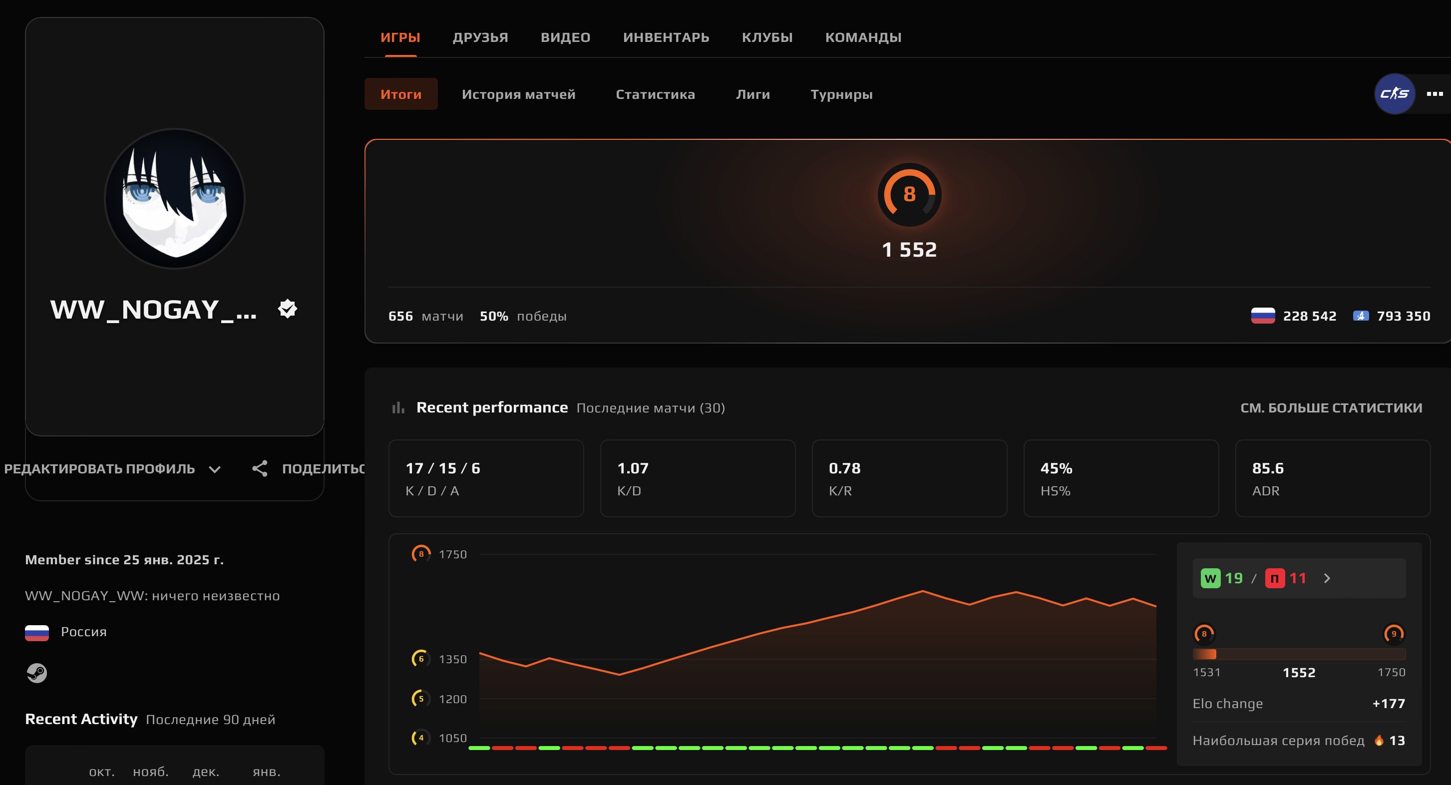
Task: Select the Турниры sub-tab
Action: [x=841, y=94]
